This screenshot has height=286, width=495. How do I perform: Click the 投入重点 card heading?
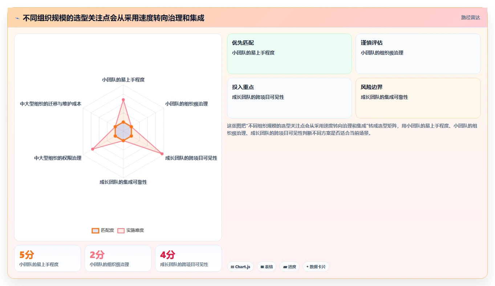pos(243,87)
